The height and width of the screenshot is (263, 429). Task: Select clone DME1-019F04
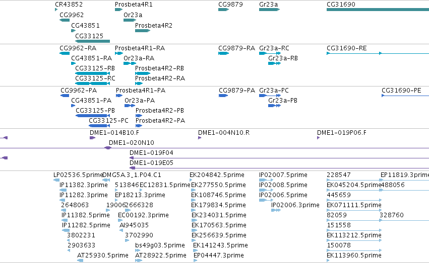click(x=151, y=153)
